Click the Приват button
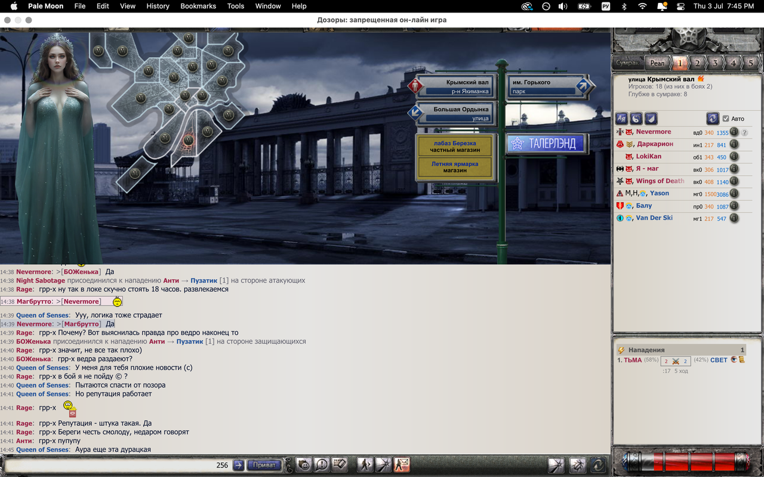This screenshot has width=764, height=477. [x=264, y=465]
